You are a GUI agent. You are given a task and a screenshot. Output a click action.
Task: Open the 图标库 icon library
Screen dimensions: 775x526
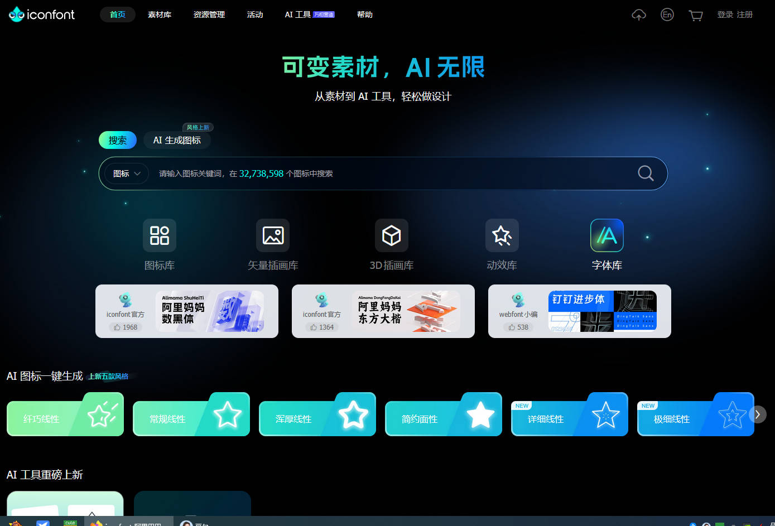click(x=160, y=235)
